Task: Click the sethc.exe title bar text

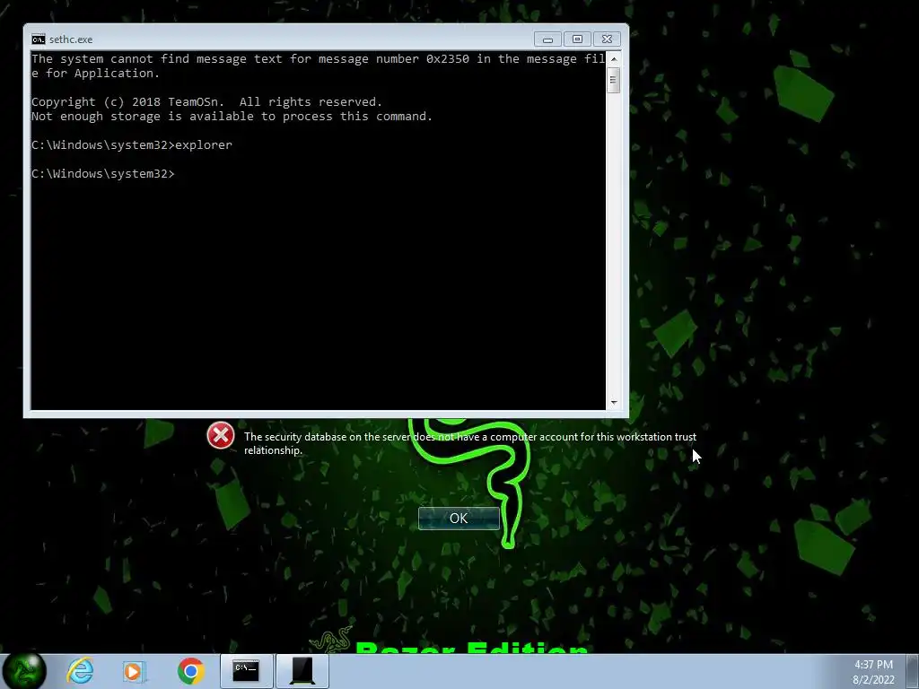Action: click(71, 39)
